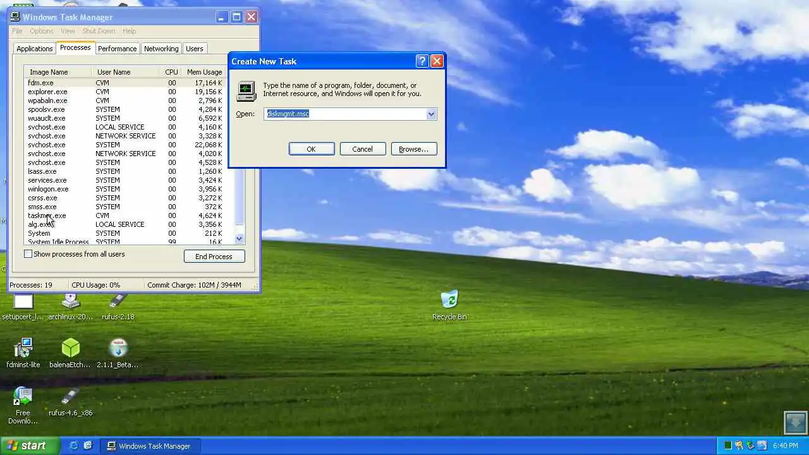The height and width of the screenshot is (455, 809).
Task: Click OK in Create New Task
Action: 311,149
